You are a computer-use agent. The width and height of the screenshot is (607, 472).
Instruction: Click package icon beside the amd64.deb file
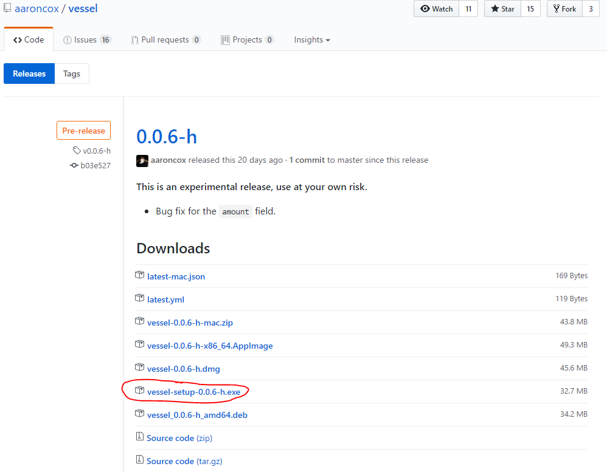139,413
